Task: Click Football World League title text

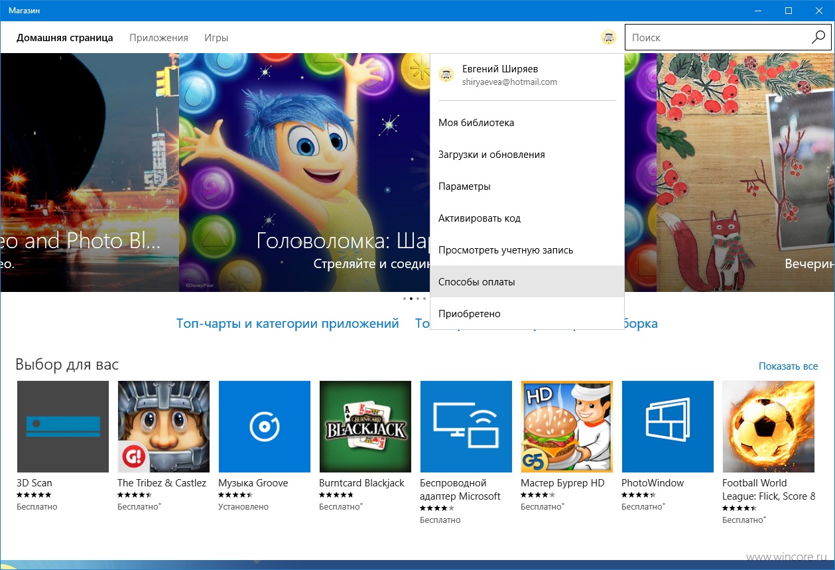Action: point(769,490)
